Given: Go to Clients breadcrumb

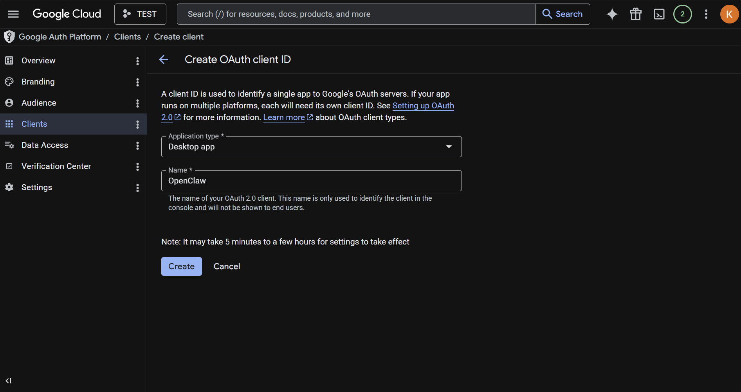Looking at the screenshot, I should (x=128, y=37).
